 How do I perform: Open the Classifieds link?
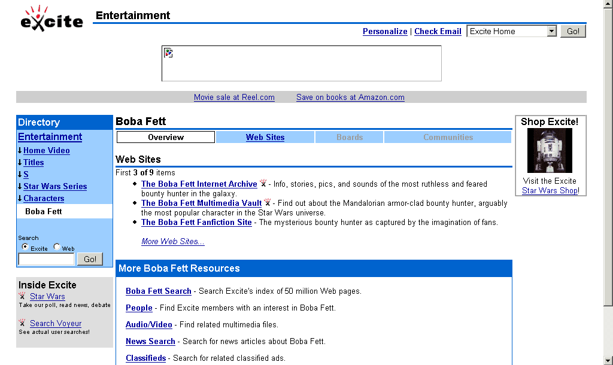pos(146,358)
